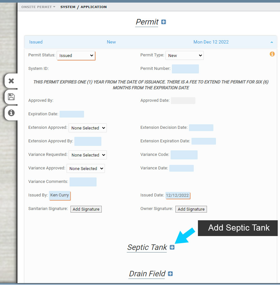
Task: Add Owner Signature button
Action: [191, 209]
